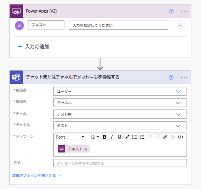Viewport: 201px width, 189px height.
Task: Open the Power Apps (V2) ellipsis menu
Action: [184, 11]
